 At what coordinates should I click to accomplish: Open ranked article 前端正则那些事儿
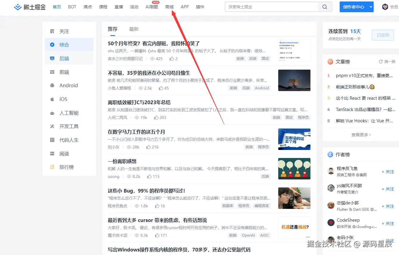click(x=355, y=87)
